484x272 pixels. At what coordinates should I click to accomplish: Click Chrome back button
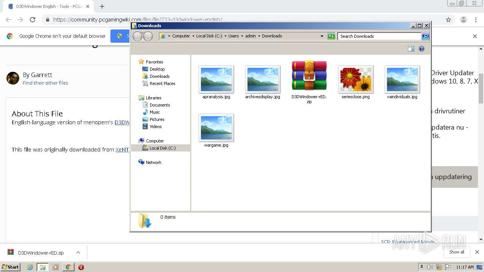click(8, 20)
